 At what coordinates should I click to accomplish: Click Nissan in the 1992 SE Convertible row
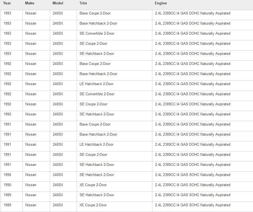31,94
